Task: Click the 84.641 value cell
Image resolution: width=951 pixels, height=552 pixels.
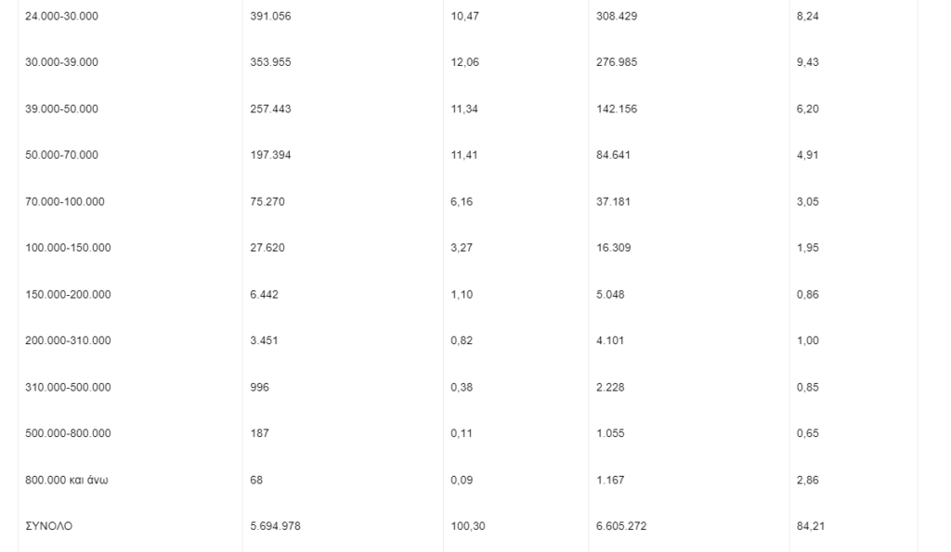Action: [613, 155]
